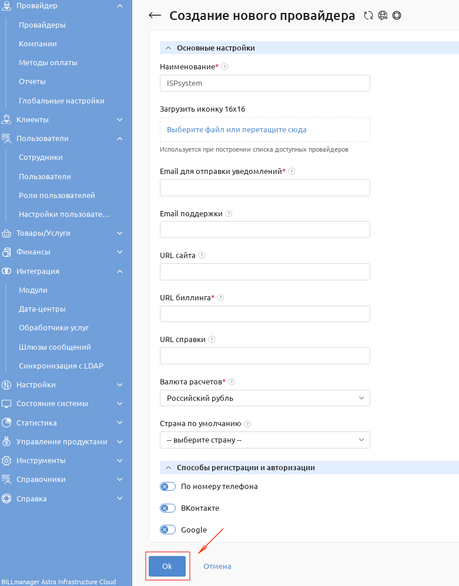The width and height of the screenshot is (459, 586).
Task: Collapse the Основные настройки section
Action: click(169, 48)
